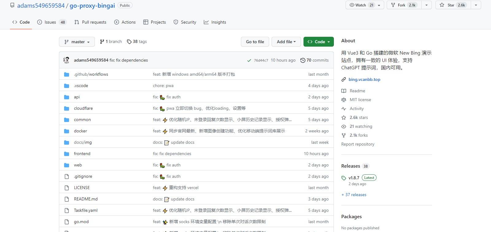491x232 pixels.
Task: Open the Star lists dropdown arrow
Action: [476, 5]
